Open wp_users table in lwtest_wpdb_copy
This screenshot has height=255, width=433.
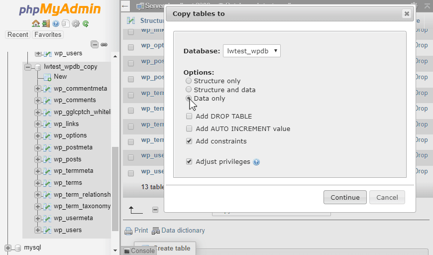click(x=68, y=230)
